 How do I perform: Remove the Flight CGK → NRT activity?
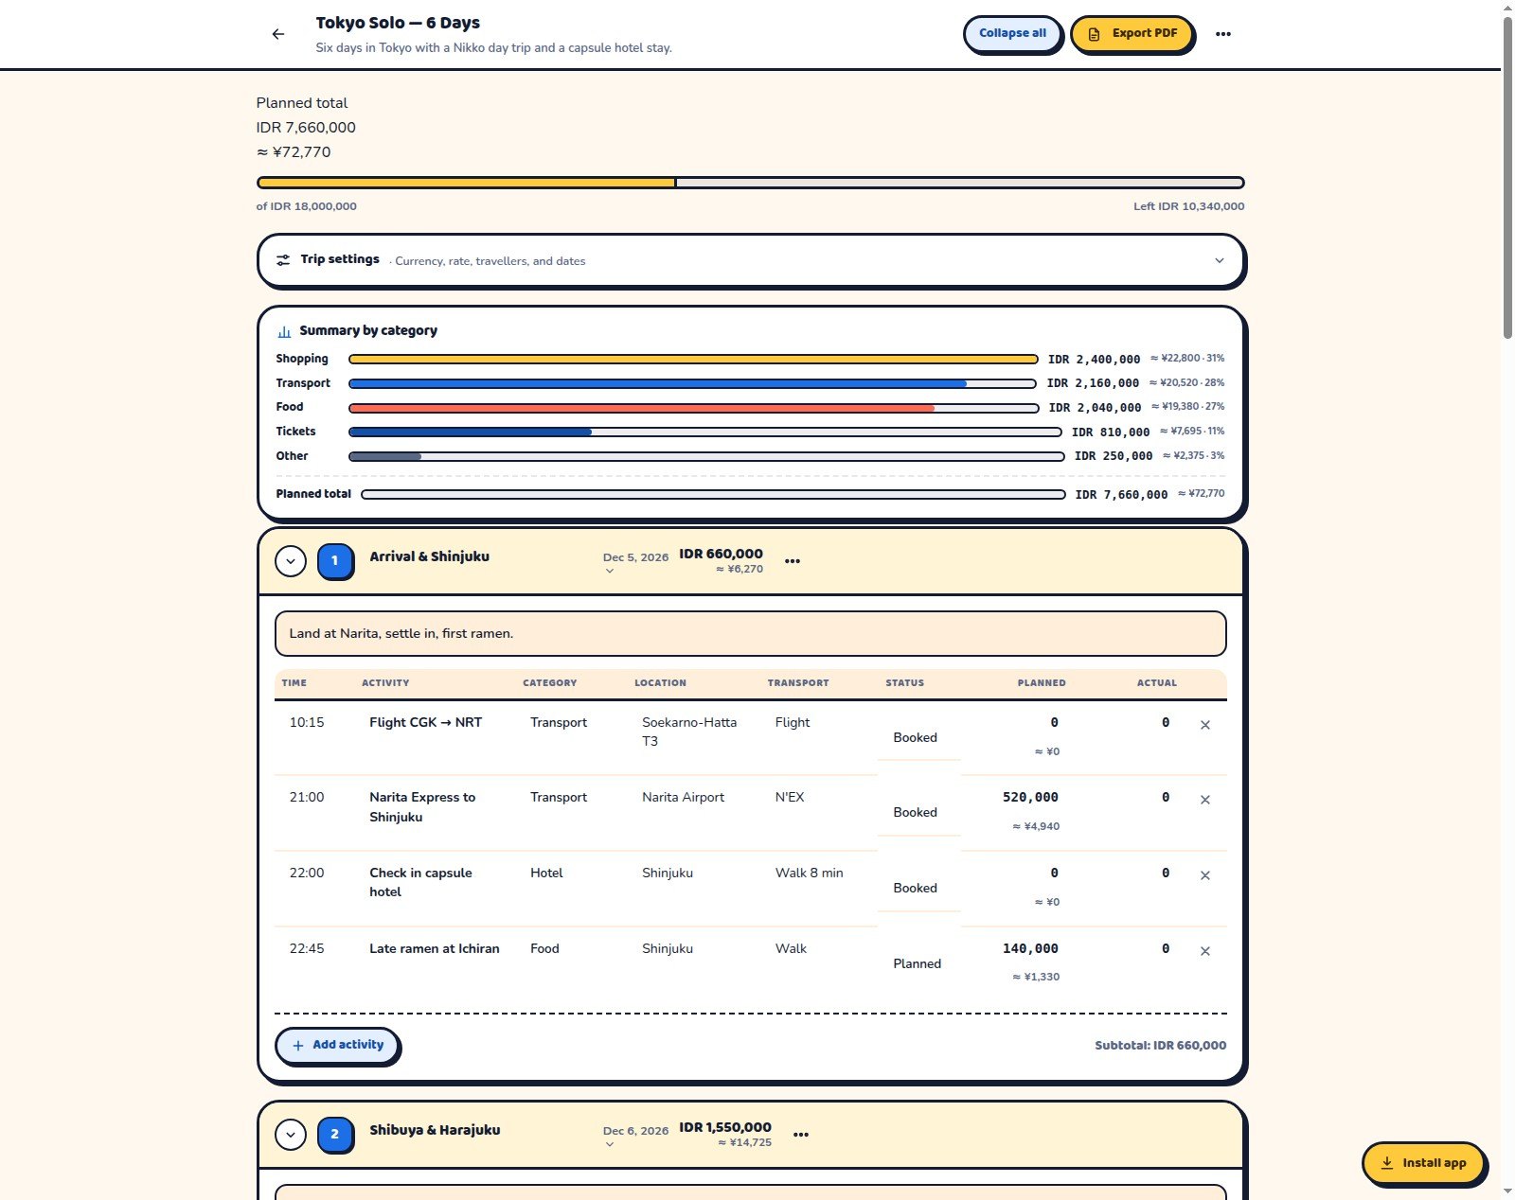[1205, 725]
